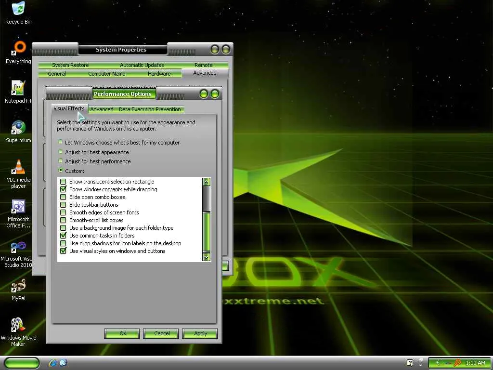Open Hardware tab in System Properties
This screenshot has width=493, height=370.
tap(159, 74)
